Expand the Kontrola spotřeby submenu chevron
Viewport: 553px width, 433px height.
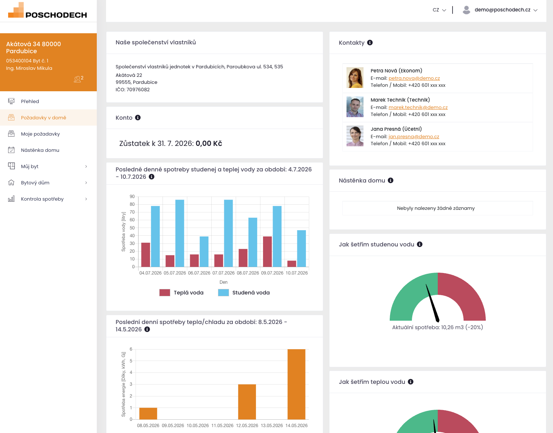coord(86,199)
